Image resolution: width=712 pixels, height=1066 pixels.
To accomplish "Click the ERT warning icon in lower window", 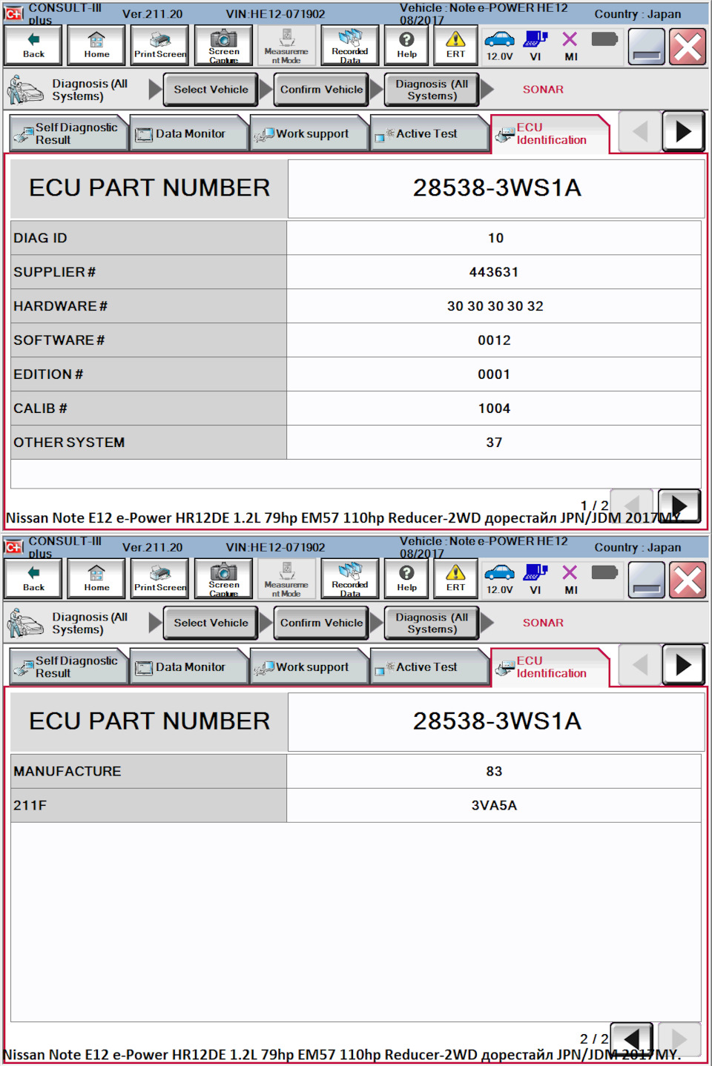I will pyautogui.click(x=455, y=578).
